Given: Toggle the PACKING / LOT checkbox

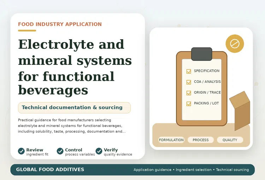Looking at the screenshot, I should tap(189, 104).
